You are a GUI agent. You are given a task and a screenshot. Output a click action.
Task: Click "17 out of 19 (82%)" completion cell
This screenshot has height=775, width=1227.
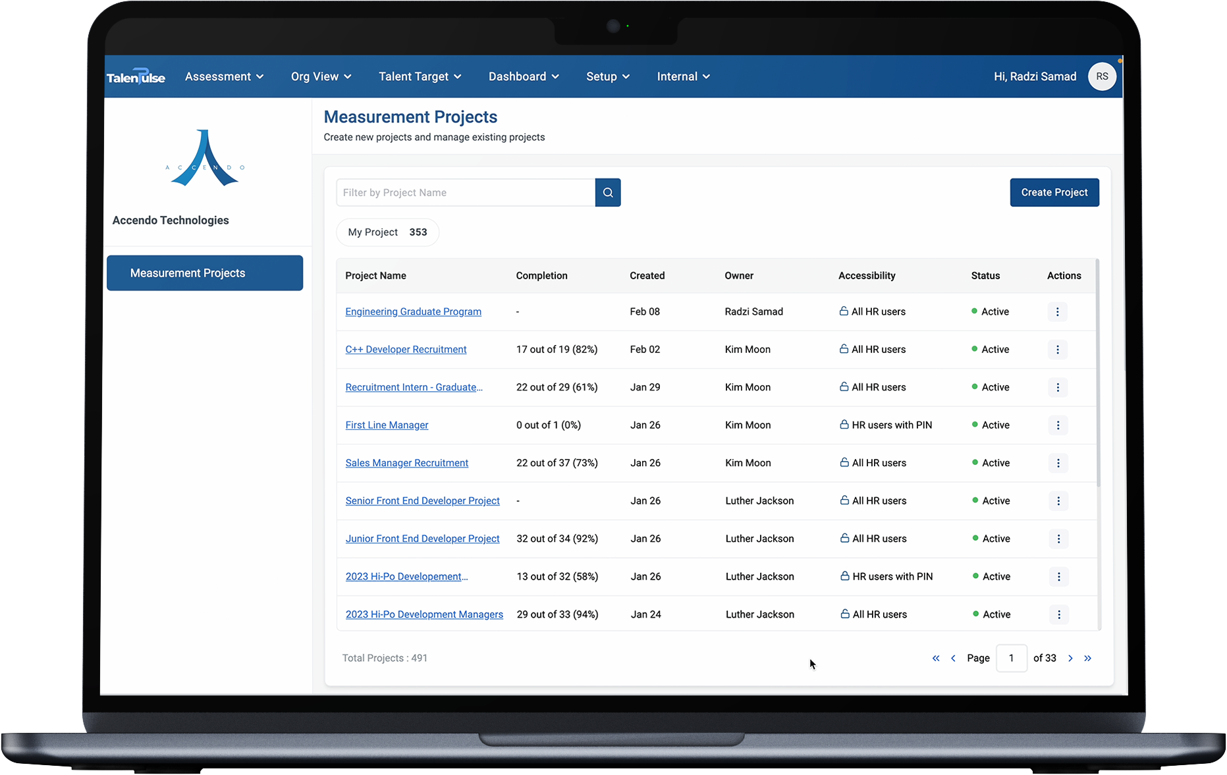557,350
